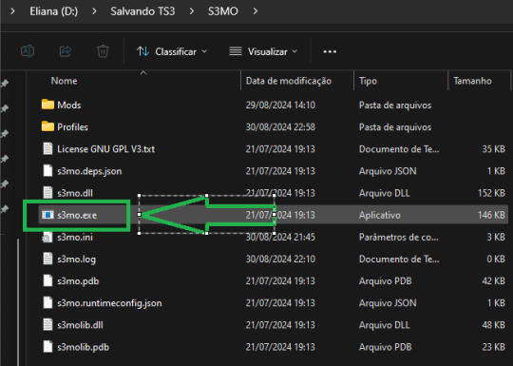This screenshot has height=366, width=513.
Task: Select file name s3mo.dll
Action: tap(75, 193)
